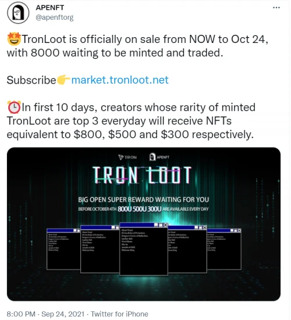Open the three-dot more options menu
The image size is (291, 320).
[x=276, y=8]
